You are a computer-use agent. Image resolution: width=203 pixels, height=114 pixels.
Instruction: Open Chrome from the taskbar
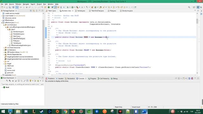tap(65, 111)
